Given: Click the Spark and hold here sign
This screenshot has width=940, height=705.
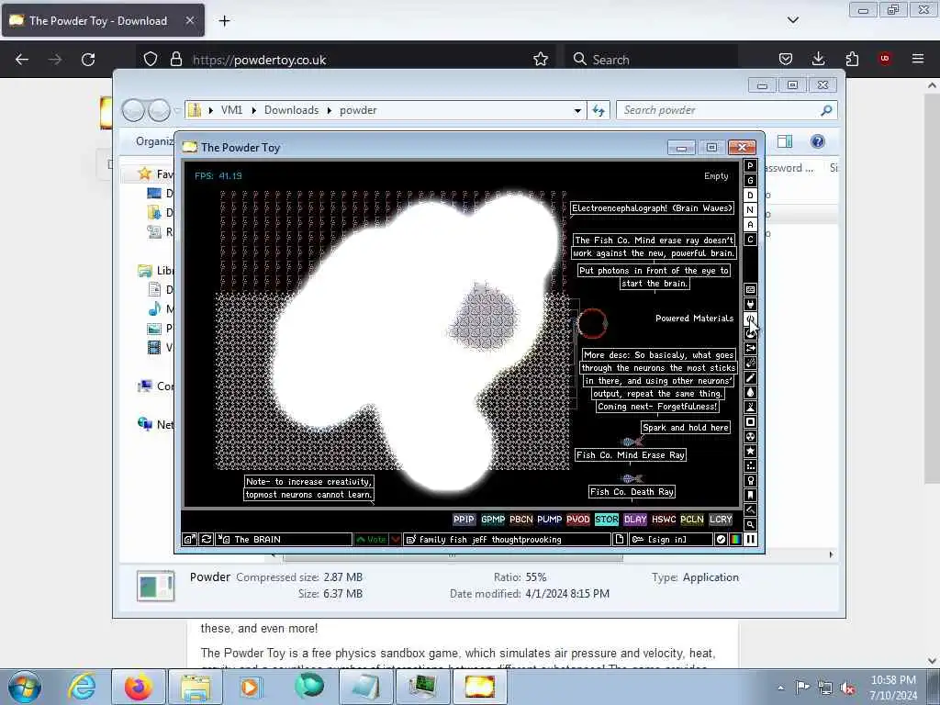Looking at the screenshot, I should point(686,428).
